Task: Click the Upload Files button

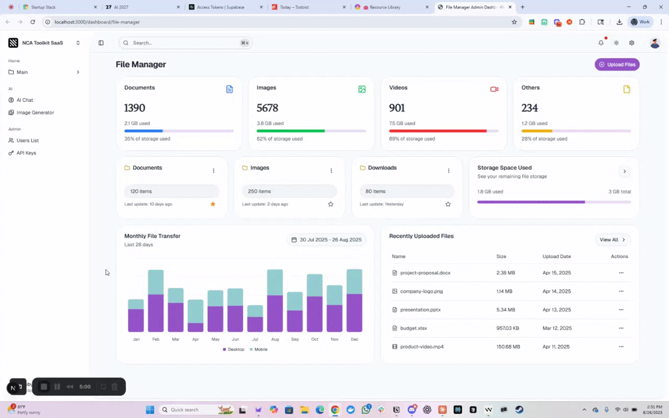Action: pyautogui.click(x=617, y=65)
